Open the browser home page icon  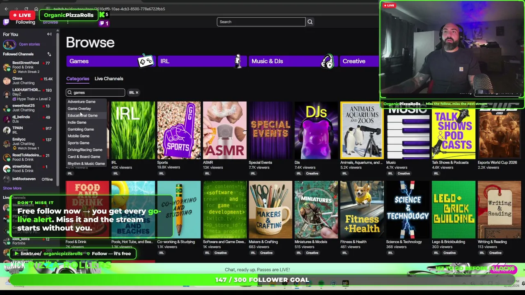pyautogui.click(x=36, y=9)
